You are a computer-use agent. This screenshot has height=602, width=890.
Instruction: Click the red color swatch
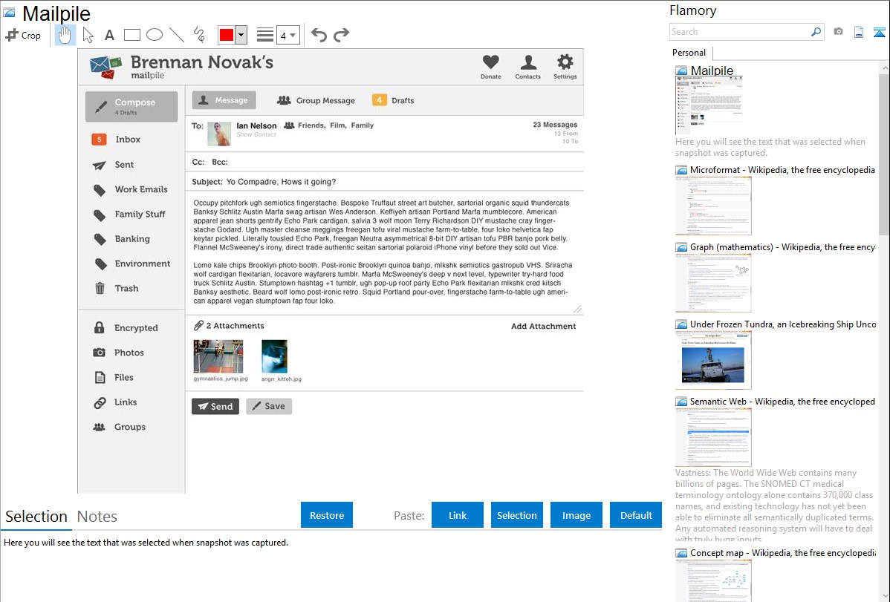pos(226,35)
